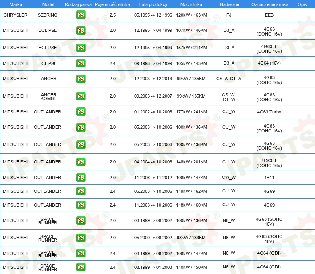Click the 148kW / 201KM power cell
315x274 pixels.
[x=191, y=162]
